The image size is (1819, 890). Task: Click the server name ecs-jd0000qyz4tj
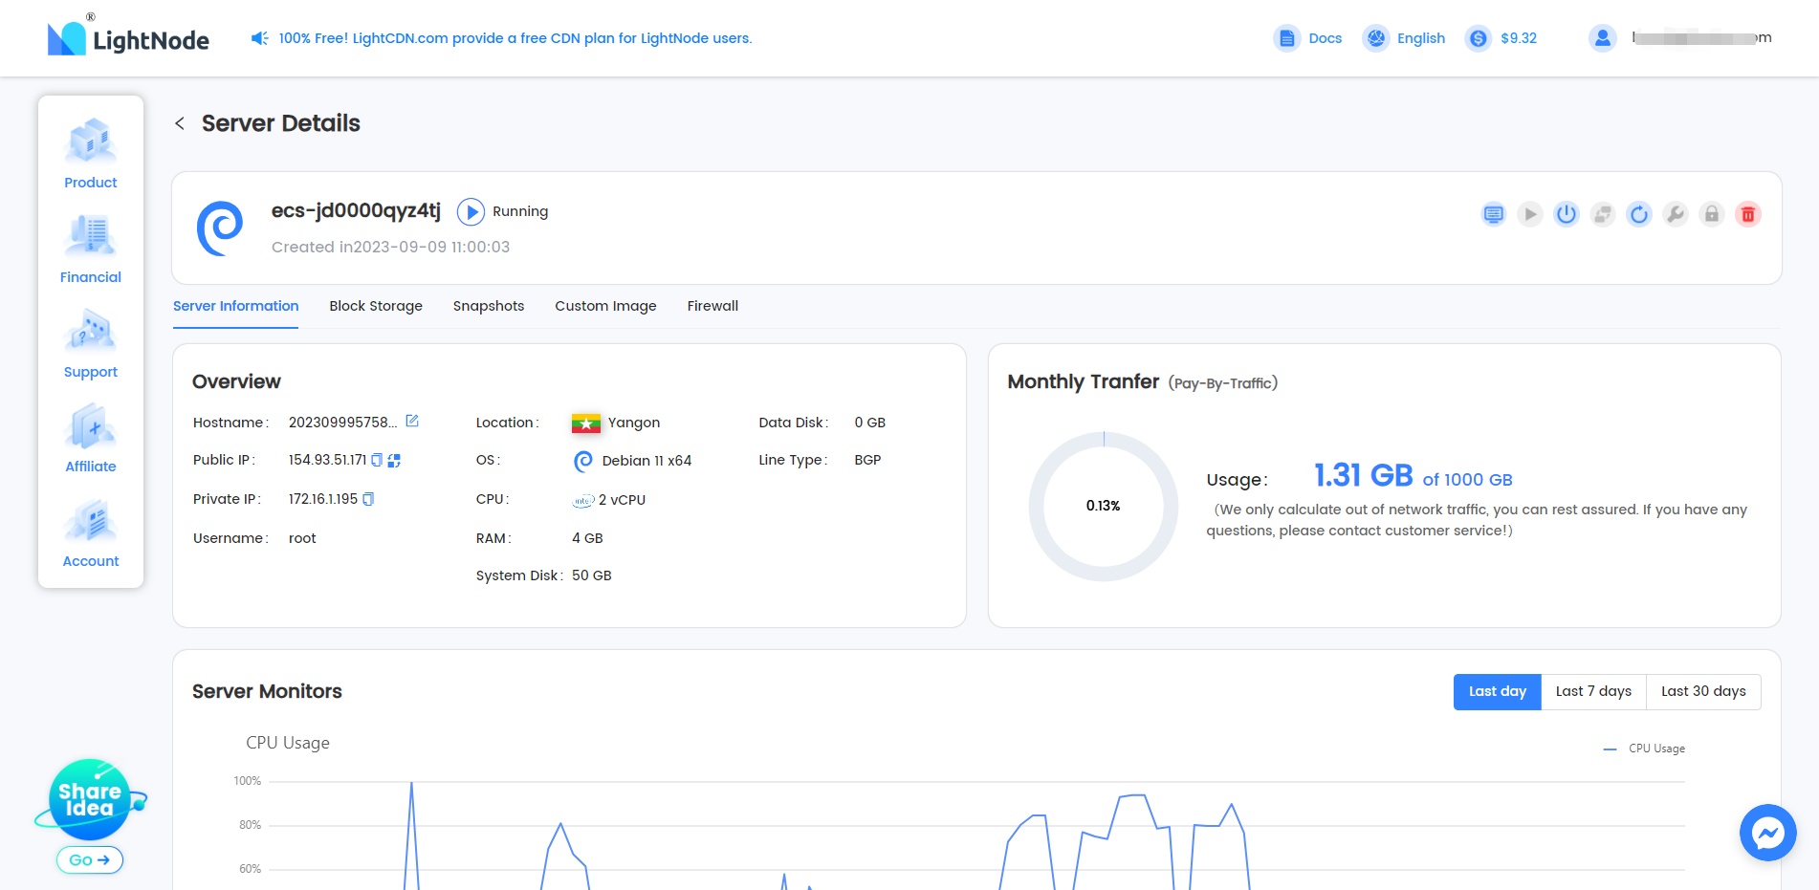(356, 210)
